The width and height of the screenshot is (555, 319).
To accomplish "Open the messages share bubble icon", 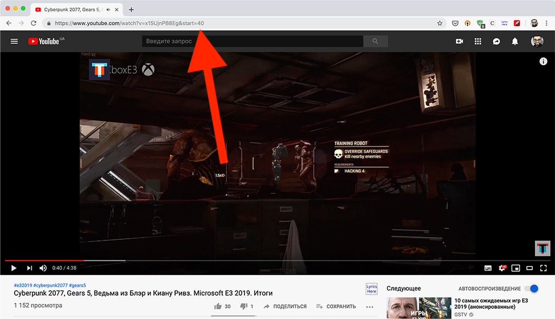I will [496, 41].
